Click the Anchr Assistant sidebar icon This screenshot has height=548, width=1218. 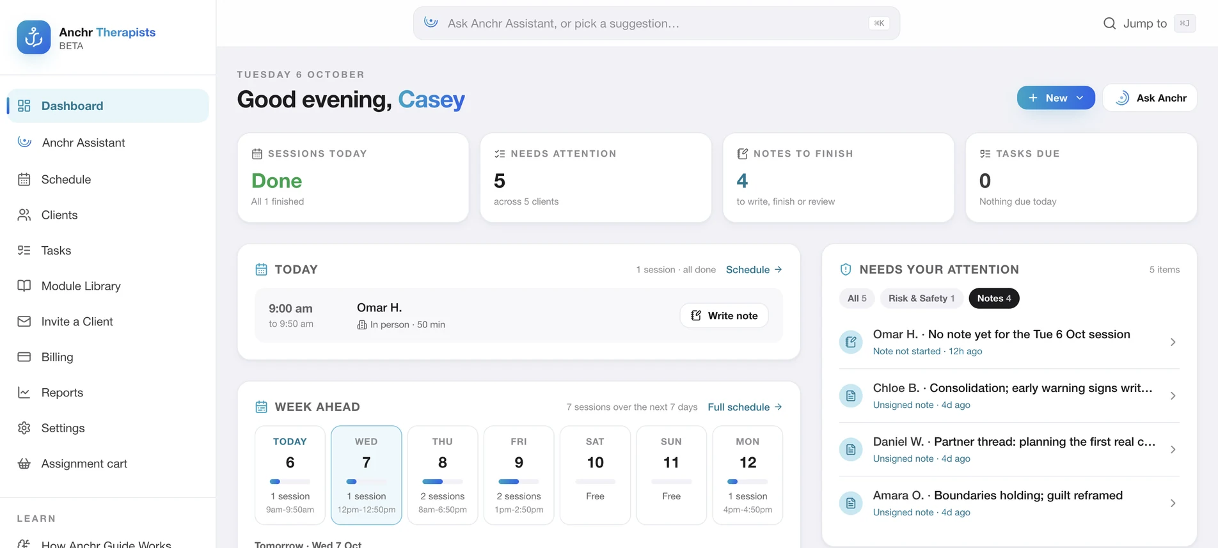24,142
